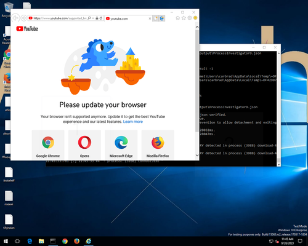Click the security lock icon in address bar
Screen dimensions: 308x246
97,18
